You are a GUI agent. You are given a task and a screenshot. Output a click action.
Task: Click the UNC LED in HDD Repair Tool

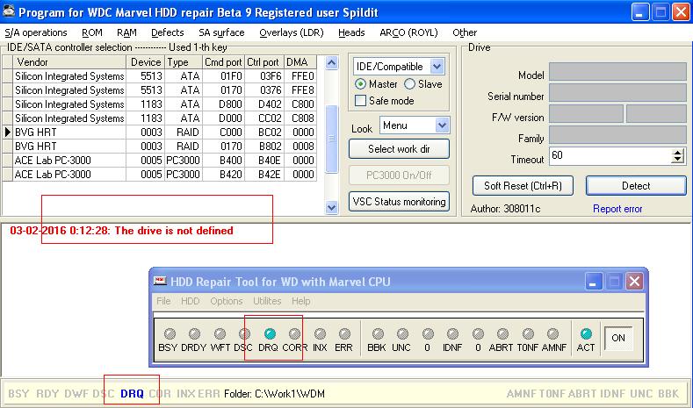click(402, 333)
